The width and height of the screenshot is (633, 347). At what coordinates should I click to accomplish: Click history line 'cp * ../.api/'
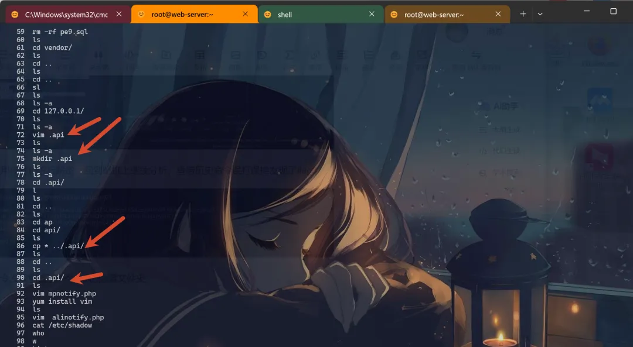pos(58,246)
